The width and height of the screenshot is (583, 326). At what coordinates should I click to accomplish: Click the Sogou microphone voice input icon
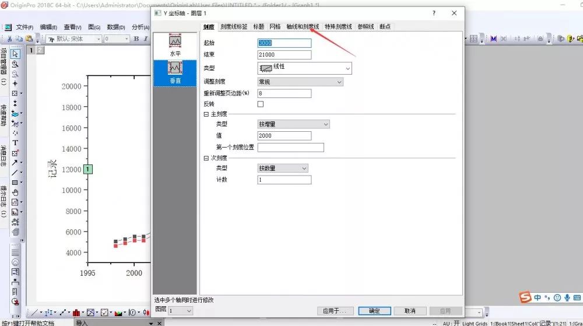(567, 297)
